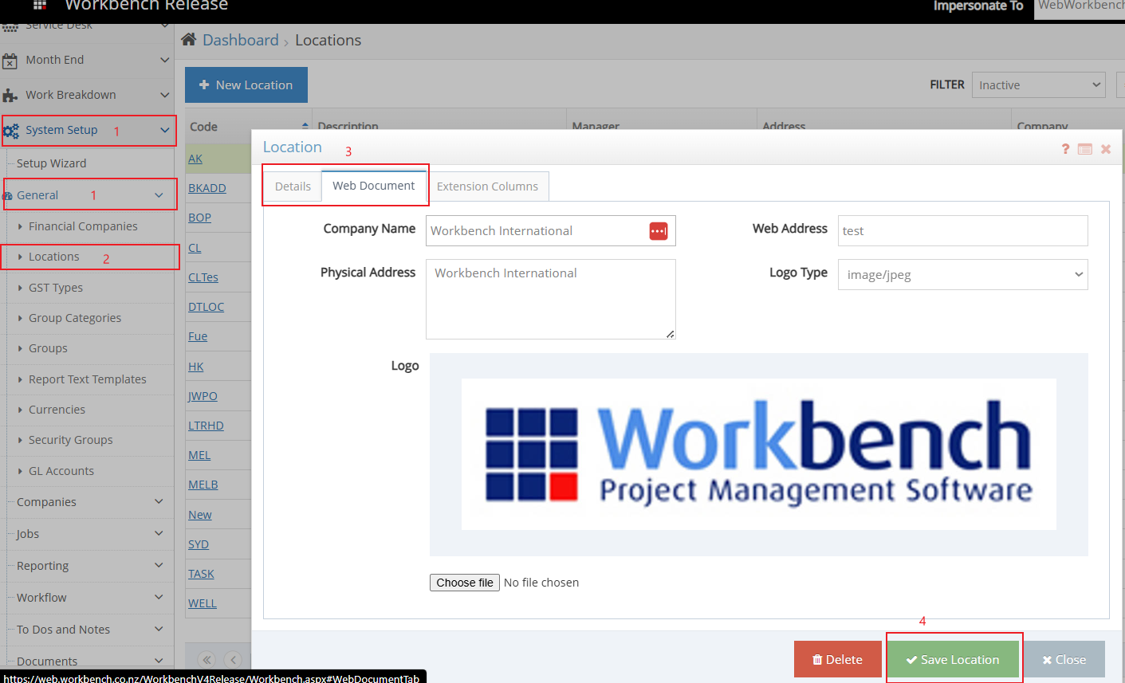
Task: Collapse the General section chevron
Action: tap(159, 195)
